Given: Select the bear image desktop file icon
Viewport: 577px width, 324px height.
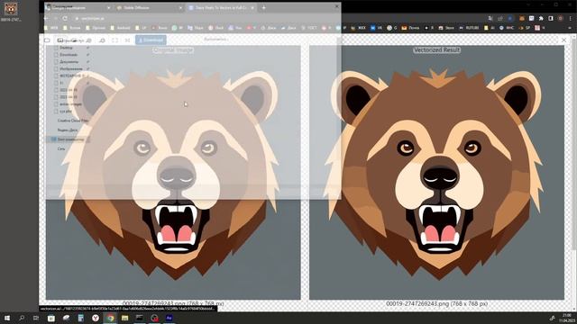Looking at the screenshot, I should [11, 12].
